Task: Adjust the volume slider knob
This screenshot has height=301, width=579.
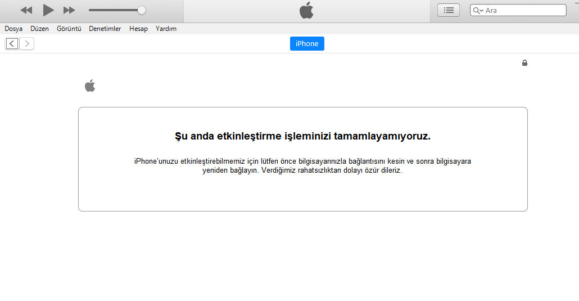Action: pos(142,10)
